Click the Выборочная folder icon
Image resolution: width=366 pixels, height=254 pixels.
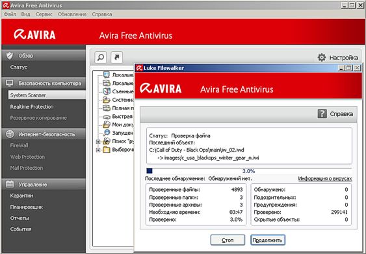107,149
